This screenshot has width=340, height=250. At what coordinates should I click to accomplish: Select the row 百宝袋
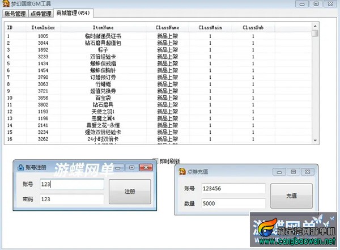tap(158, 98)
